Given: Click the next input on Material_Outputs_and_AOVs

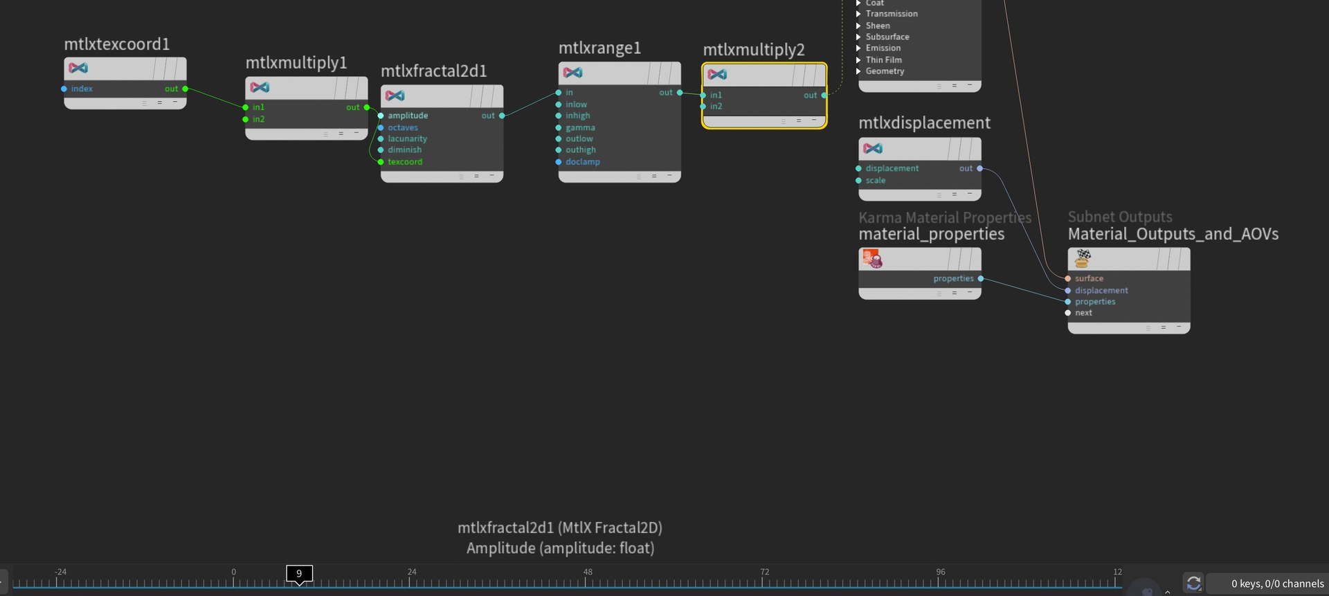Looking at the screenshot, I should pyautogui.click(x=1068, y=313).
